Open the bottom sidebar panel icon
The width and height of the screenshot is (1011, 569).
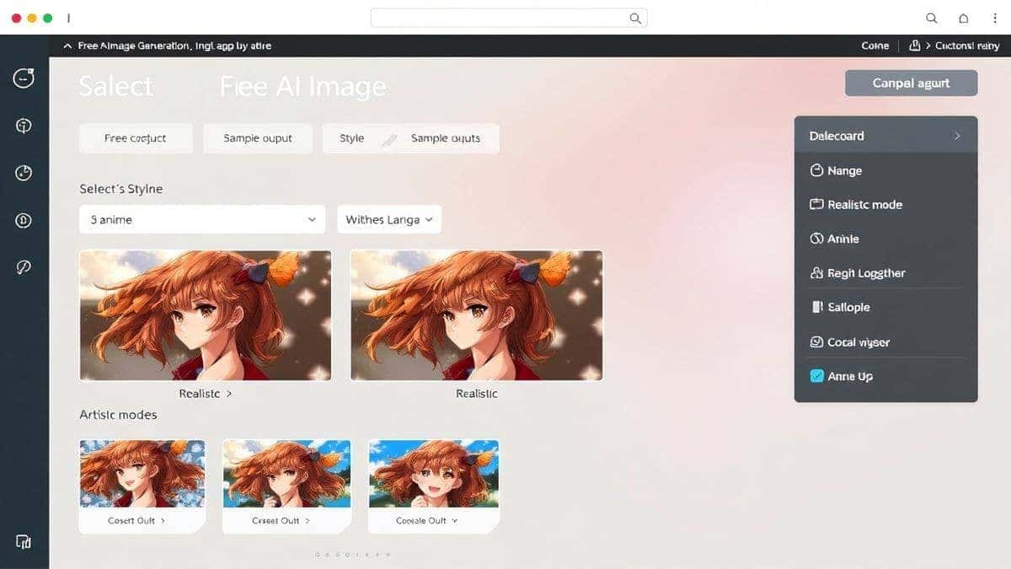pos(24,541)
